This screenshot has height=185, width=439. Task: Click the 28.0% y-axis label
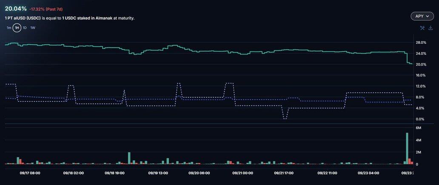pyautogui.click(x=421, y=43)
